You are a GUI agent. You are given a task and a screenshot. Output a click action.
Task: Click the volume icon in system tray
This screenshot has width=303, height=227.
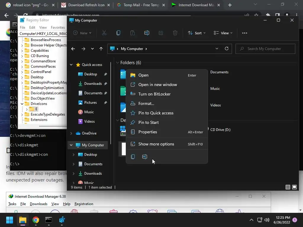(x=267, y=220)
